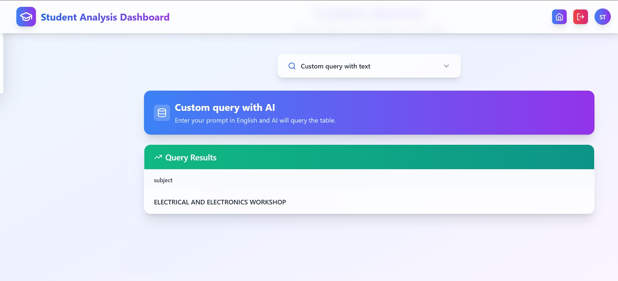Click the "Enter your prompt in English" description
618x281 pixels.
pyautogui.click(x=255, y=121)
